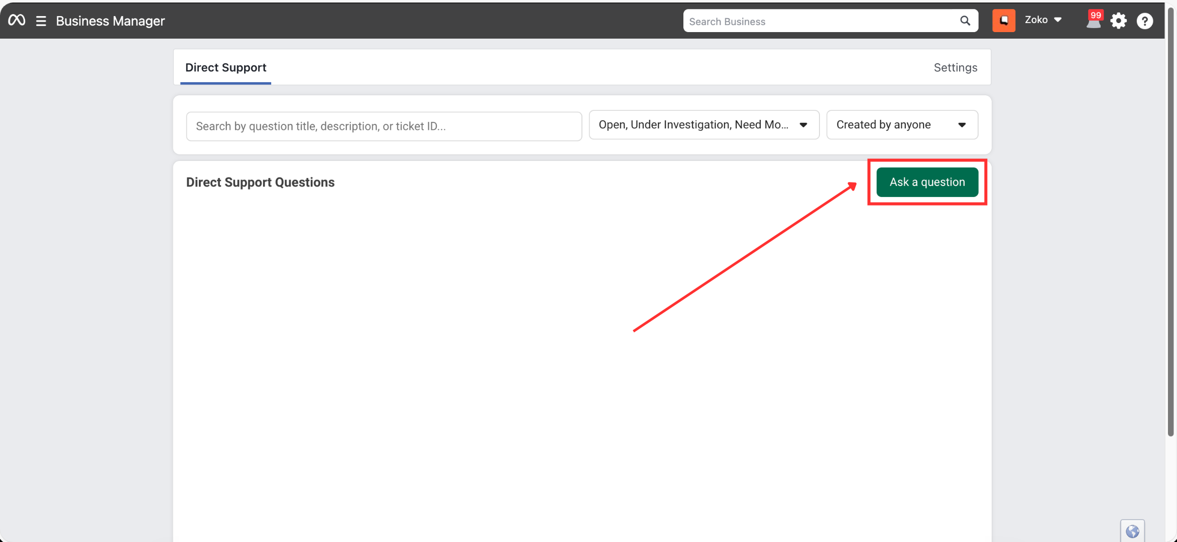
Task: Open the ticket status filter dropdown
Action: coord(703,125)
